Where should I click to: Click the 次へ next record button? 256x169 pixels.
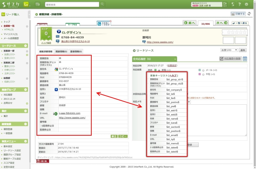pyautogui.click(x=222, y=23)
